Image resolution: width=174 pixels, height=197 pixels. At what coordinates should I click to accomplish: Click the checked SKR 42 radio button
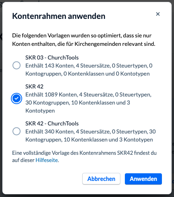coord(17,98)
